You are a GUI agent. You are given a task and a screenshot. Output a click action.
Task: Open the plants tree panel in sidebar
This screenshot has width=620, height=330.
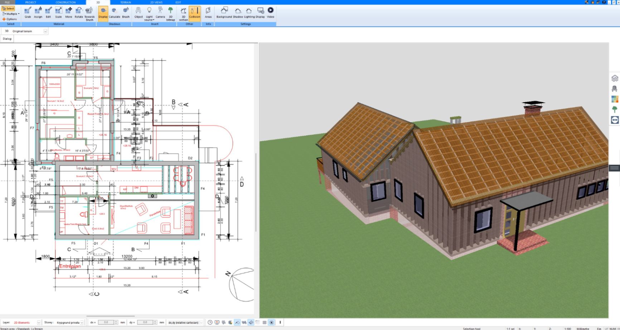[615, 109]
